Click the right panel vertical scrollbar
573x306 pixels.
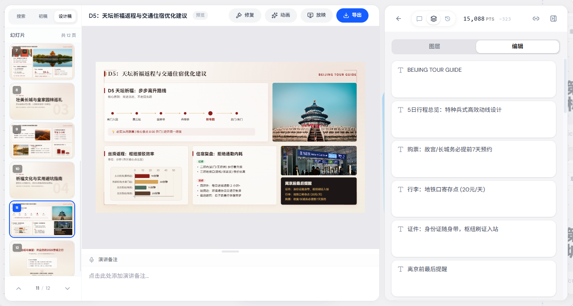(x=565, y=85)
